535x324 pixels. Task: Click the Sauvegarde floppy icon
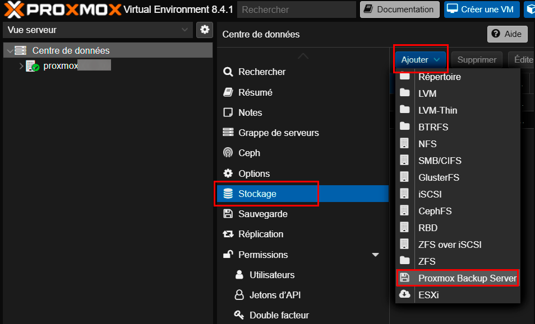pos(228,214)
